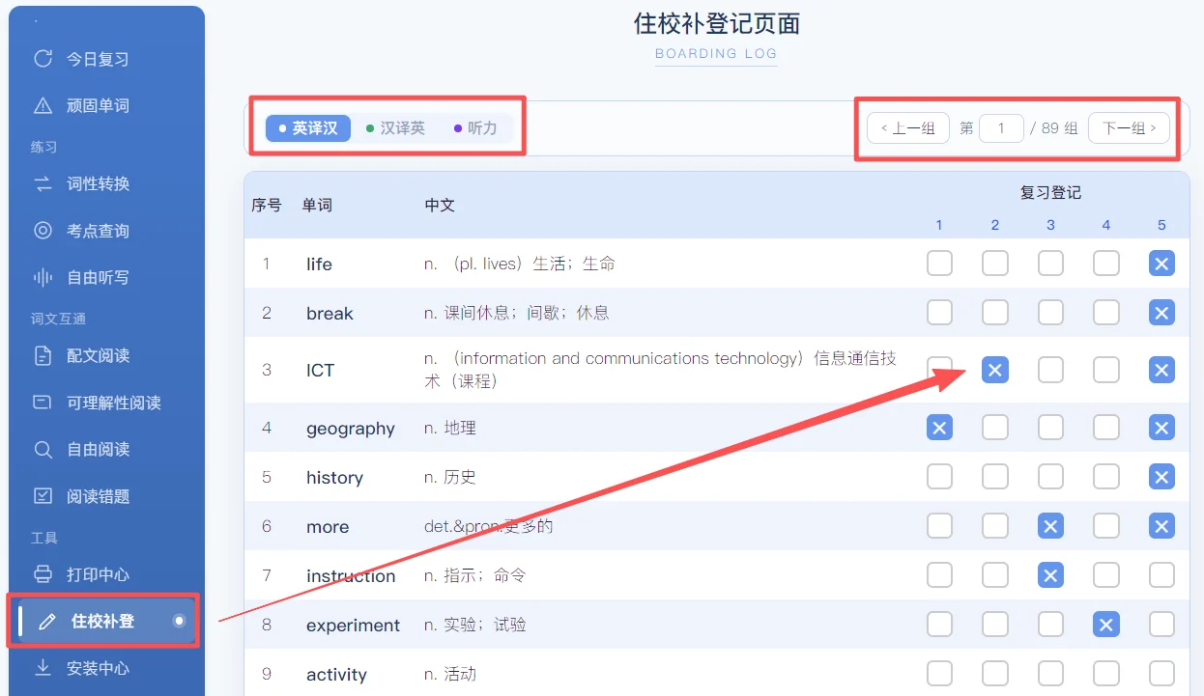This screenshot has height=696, width=1204.
Task: Switch to 汉译英 mode tab
Action: point(394,127)
